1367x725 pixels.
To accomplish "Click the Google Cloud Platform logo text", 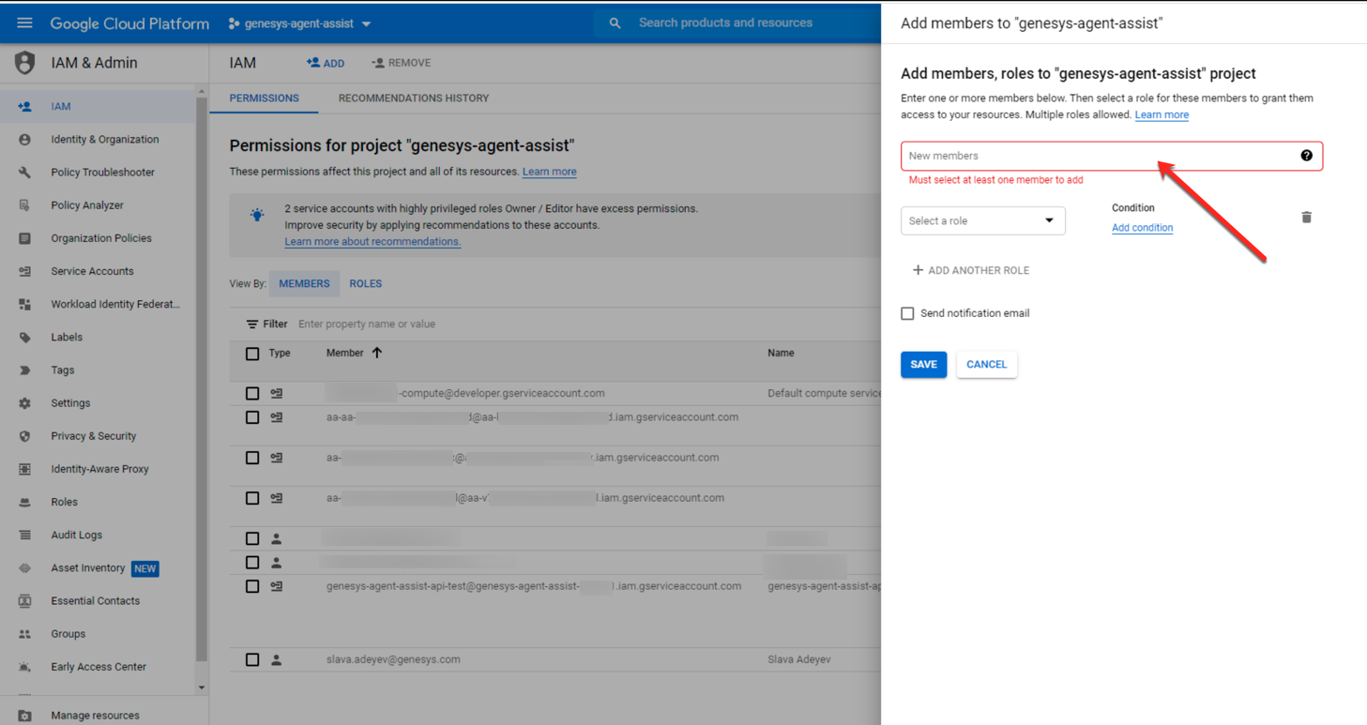I will pyautogui.click(x=129, y=23).
